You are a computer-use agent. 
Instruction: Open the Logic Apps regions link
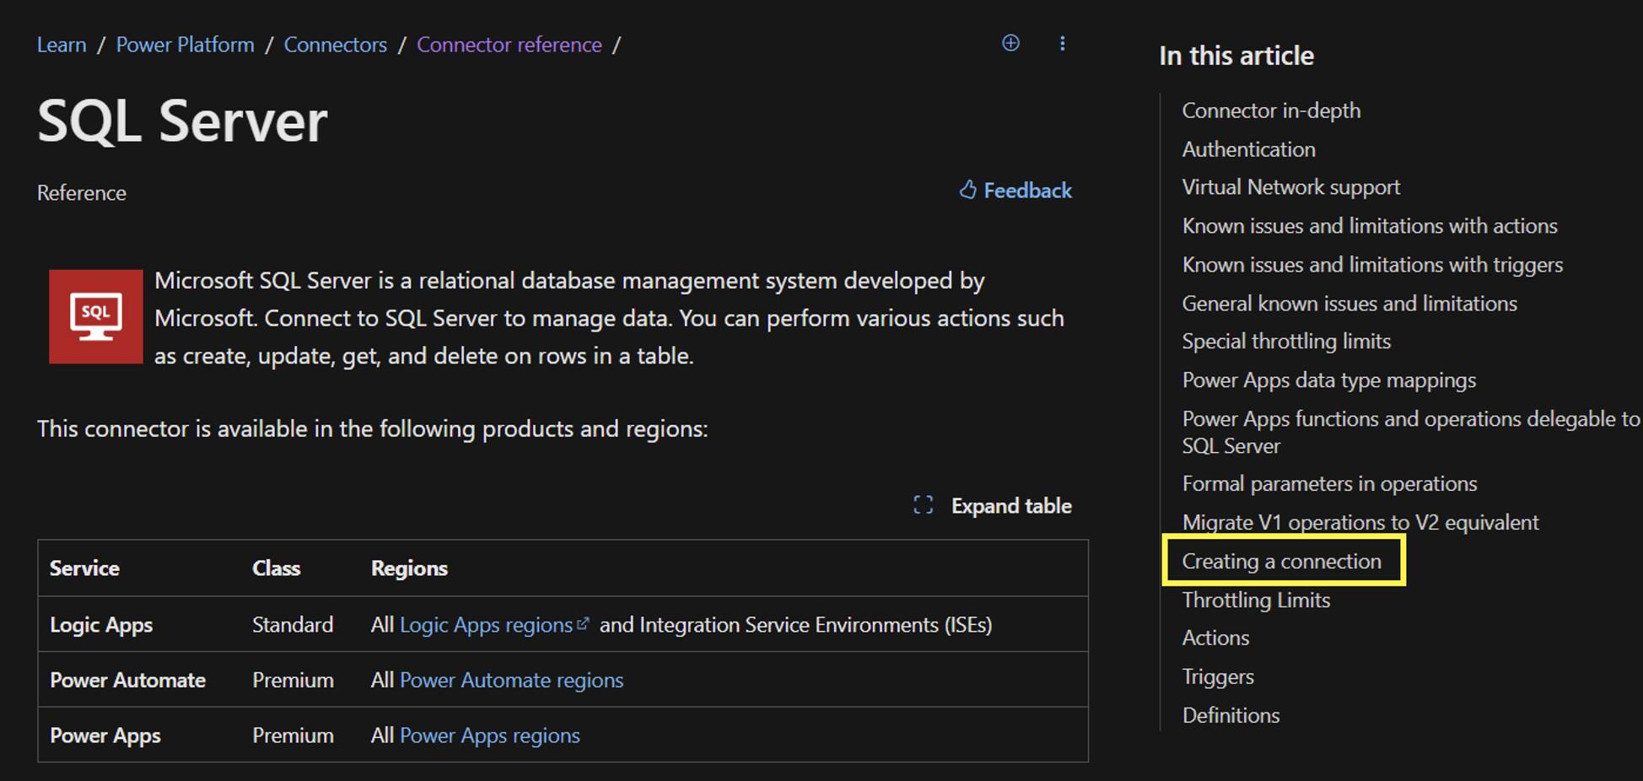[x=494, y=625]
